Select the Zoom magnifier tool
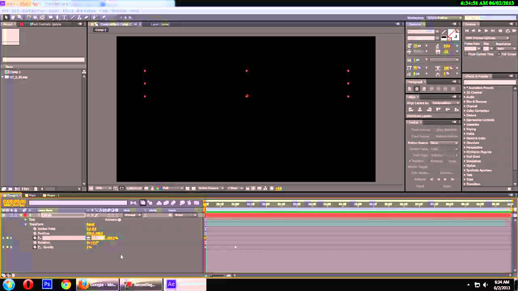Viewport: 518px width, 291px height. coord(20,17)
